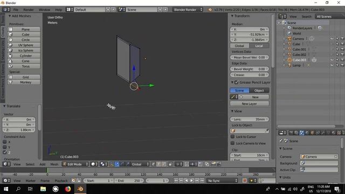Switch transform space to Global

(x=239, y=46)
